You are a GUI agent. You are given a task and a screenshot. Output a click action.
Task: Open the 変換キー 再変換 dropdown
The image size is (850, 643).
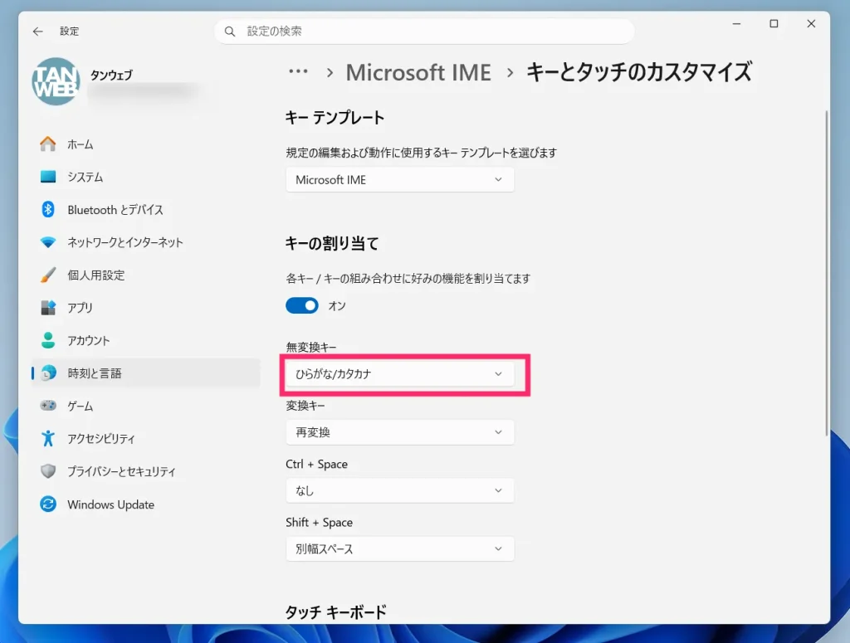pyautogui.click(x=399, y=432)
